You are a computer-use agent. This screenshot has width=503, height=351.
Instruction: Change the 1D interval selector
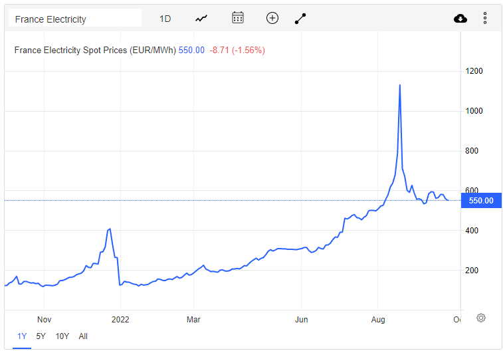(165, 19)
